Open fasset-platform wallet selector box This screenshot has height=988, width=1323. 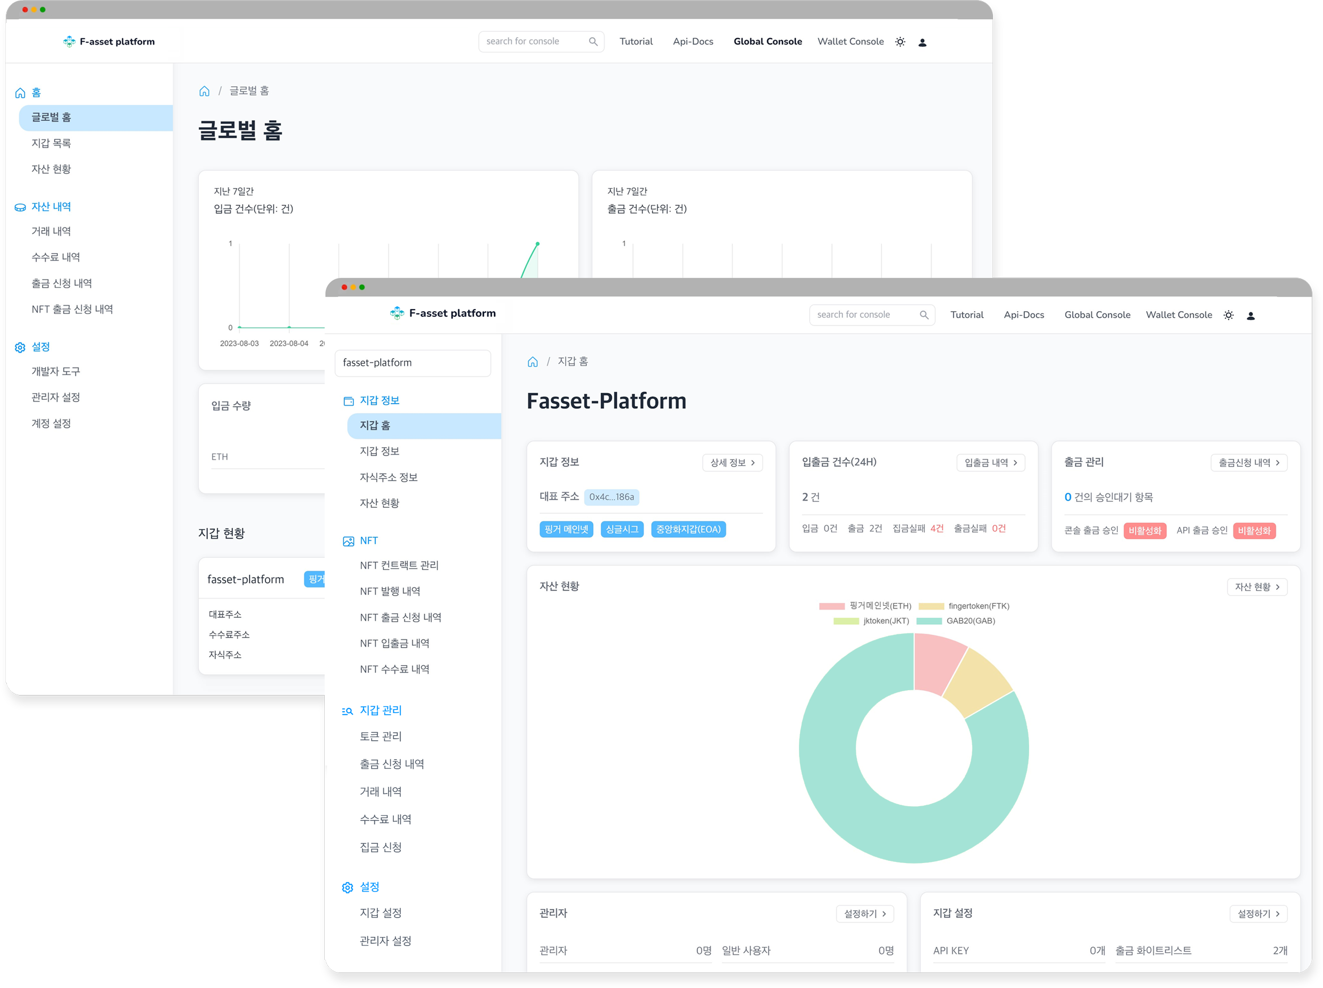(412, 363)
